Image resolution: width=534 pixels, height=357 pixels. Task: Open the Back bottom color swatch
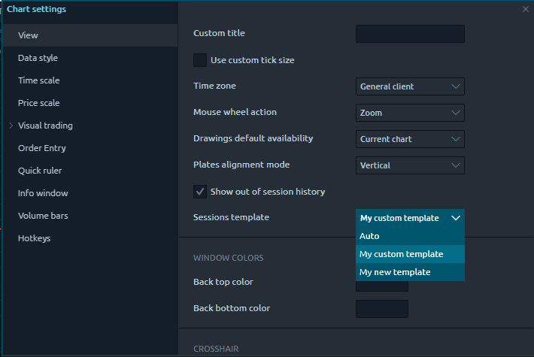pos(382,309)
